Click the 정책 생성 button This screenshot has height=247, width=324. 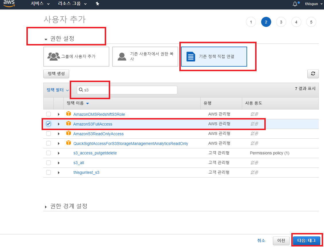(x=56, y=74)
